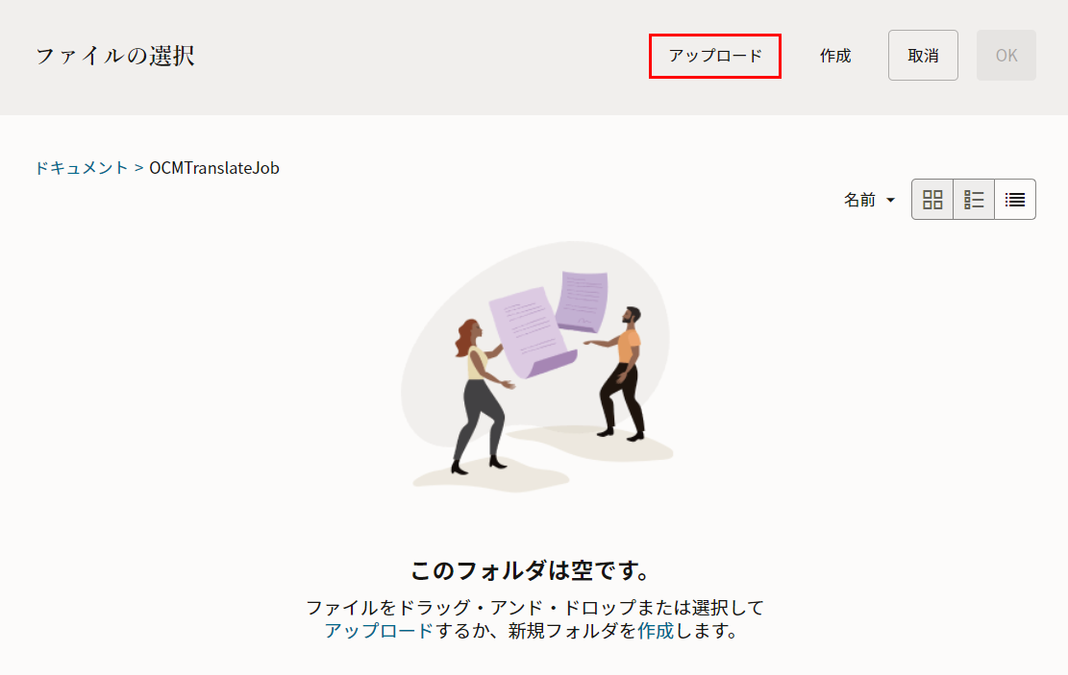Switch to detailed list view icon
Viewport: 1068px width, 675px height.
(x=974, y=200)
